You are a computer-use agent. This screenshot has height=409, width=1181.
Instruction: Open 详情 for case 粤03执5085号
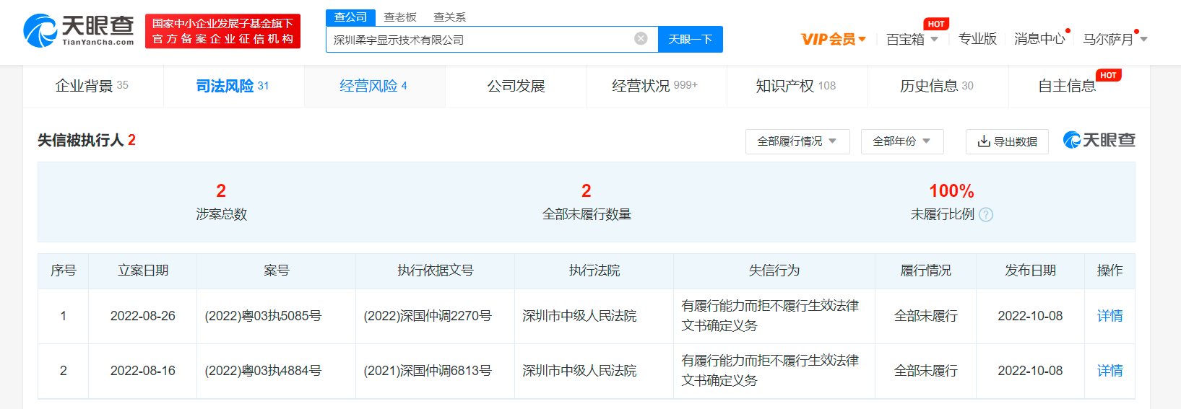coord(1109,316)
